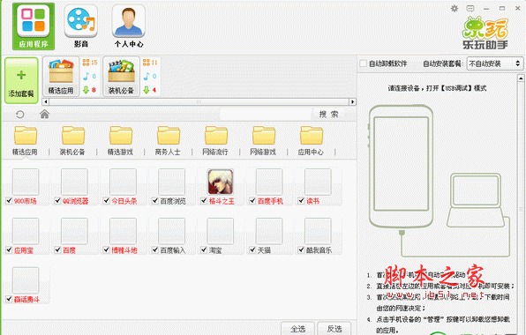Click the 反选 invert selection button

pyautogui.click(x=334, y=329)
